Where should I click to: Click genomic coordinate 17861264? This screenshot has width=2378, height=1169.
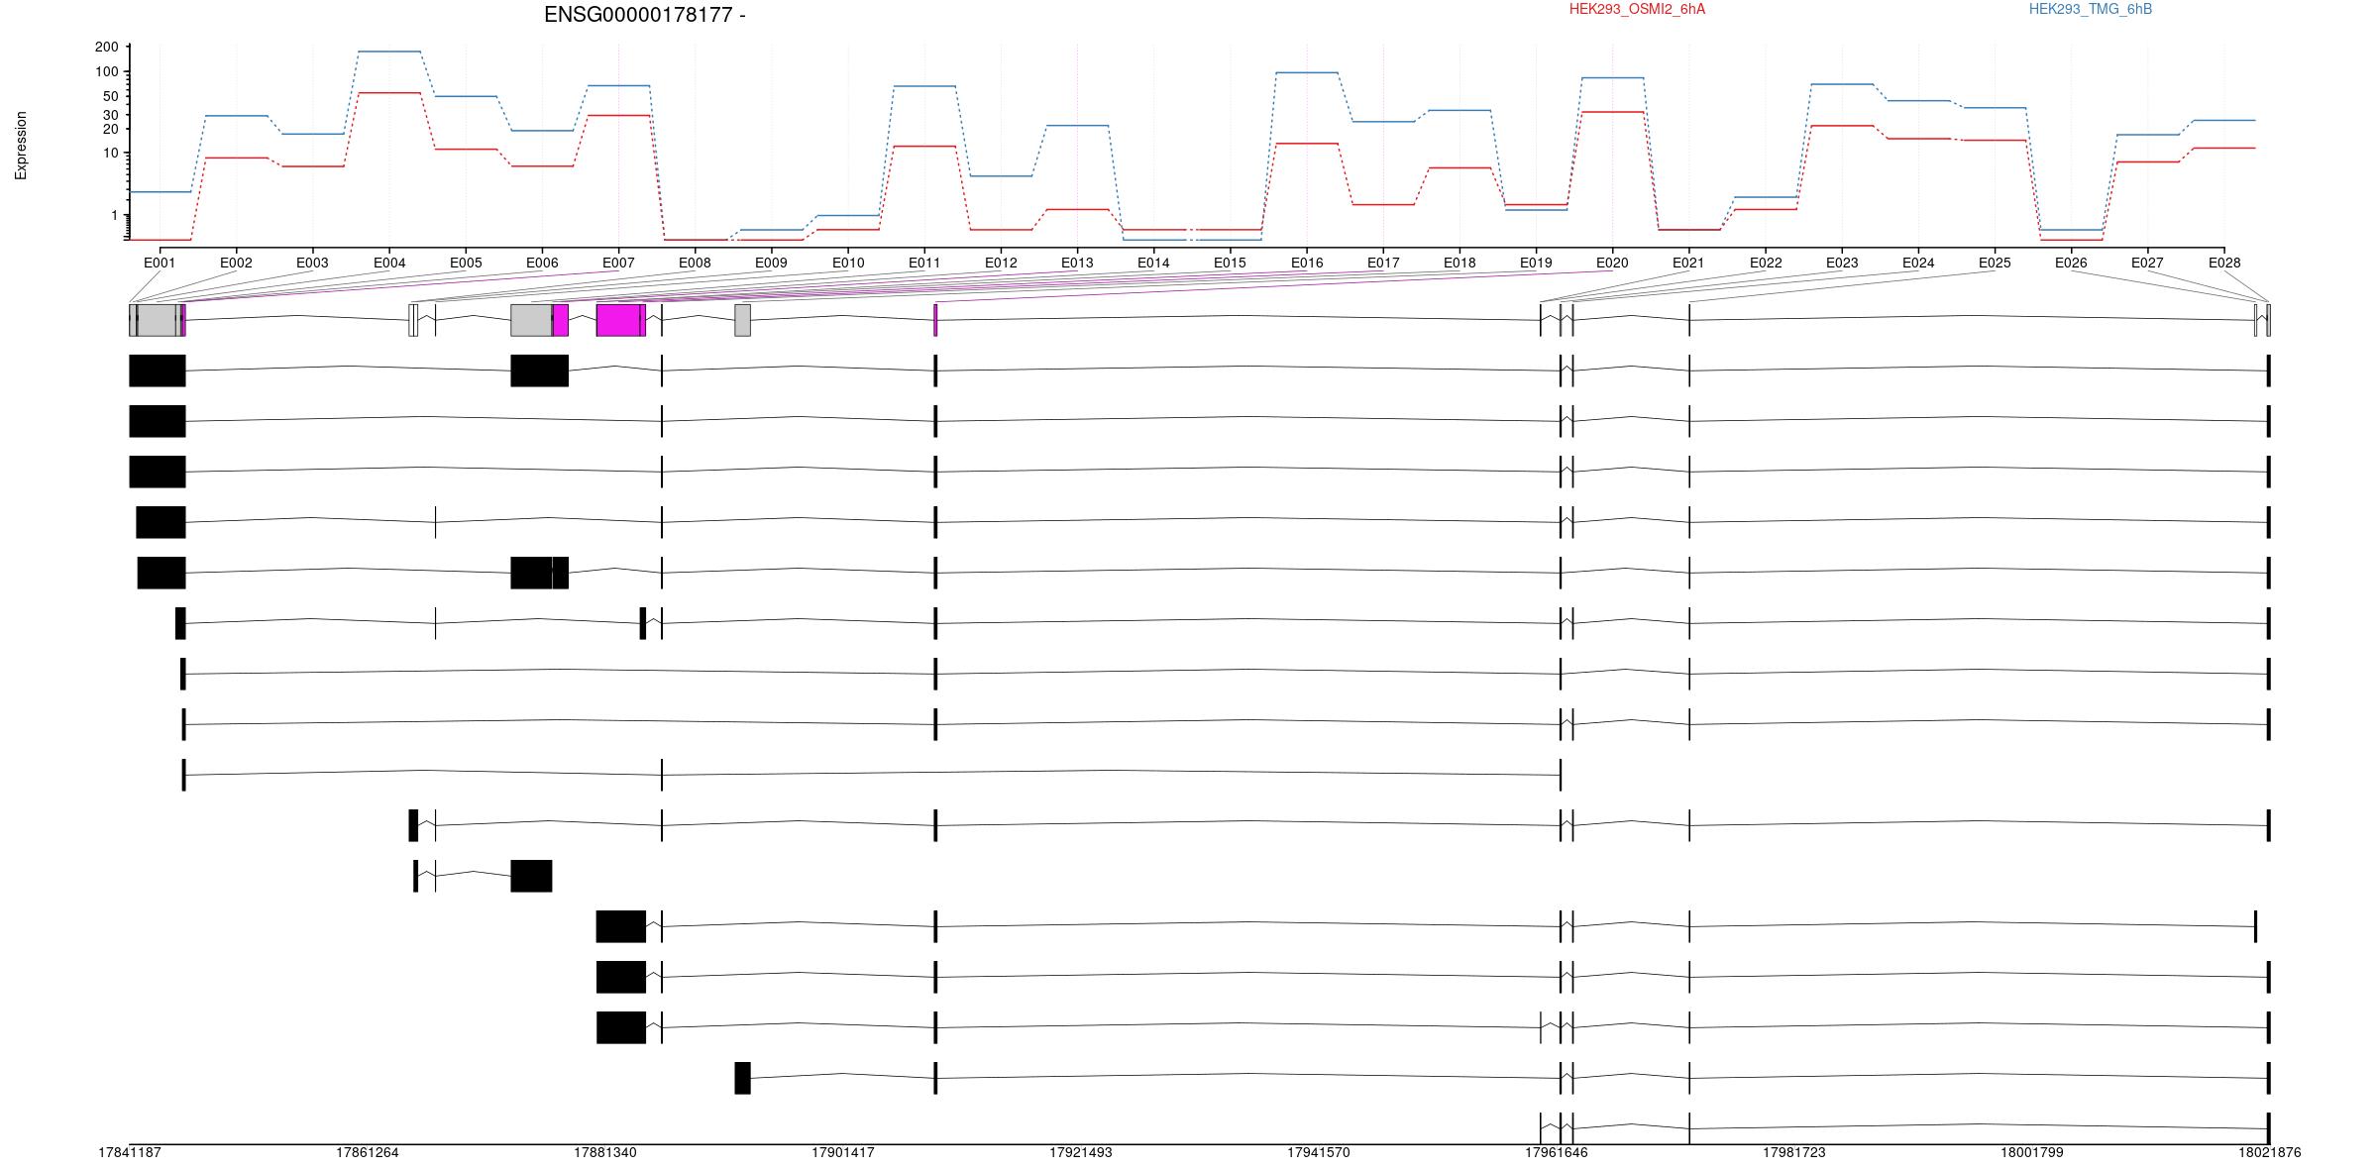coord(368,1152)
